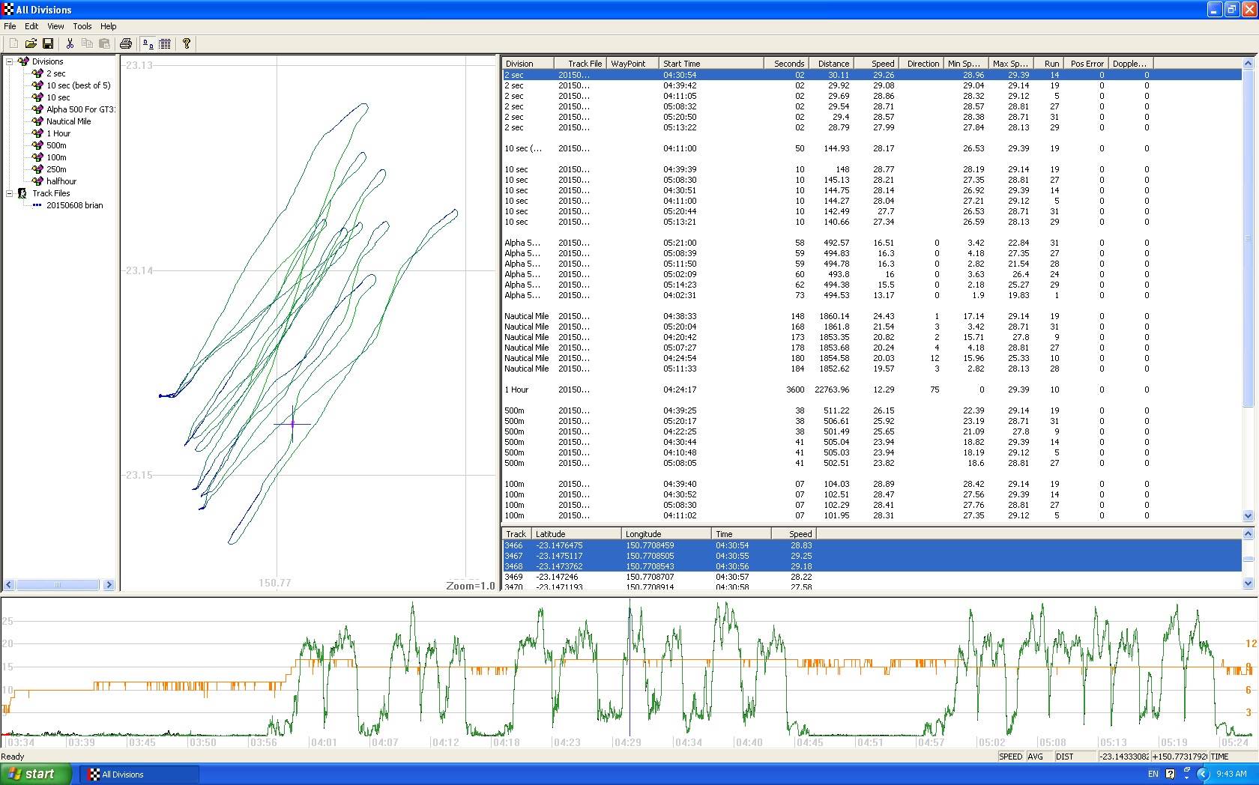Screen dimensions: 1259x785
Task: Open the View menu
Action: pos(55,26)
